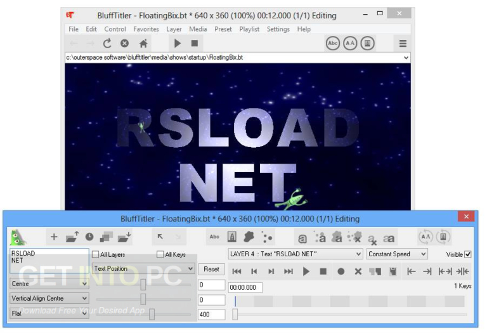This screenshot has width=487, height=333.
Task: Play the show in main window toolbar
Action: coord(178,43)
